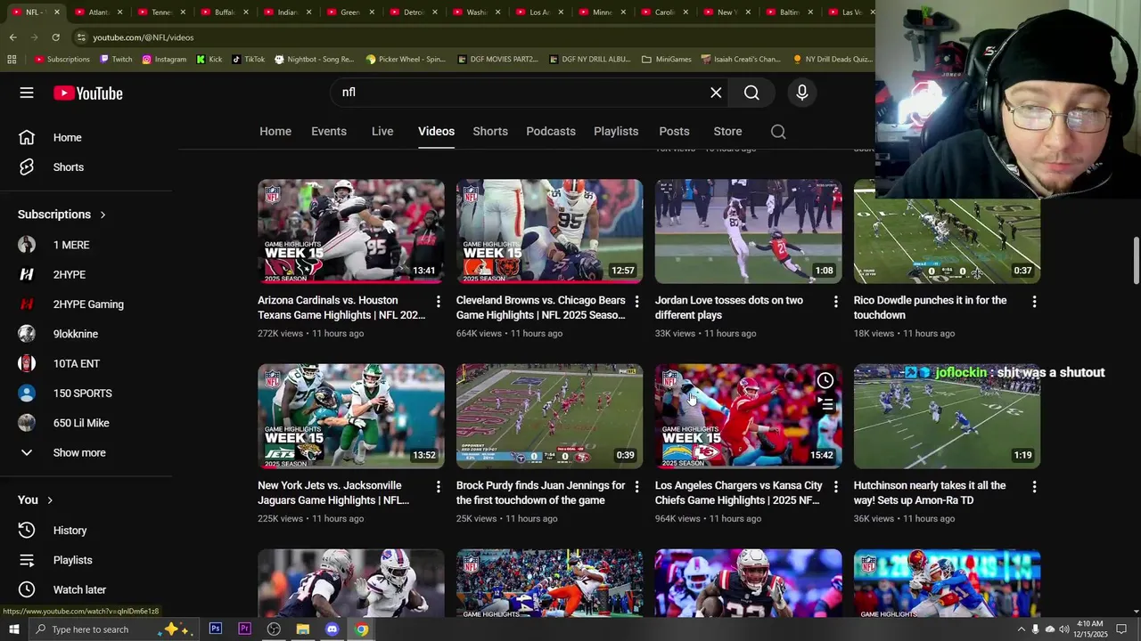
Task: Clear the search box with X icon
Action: tap(716, 93)
